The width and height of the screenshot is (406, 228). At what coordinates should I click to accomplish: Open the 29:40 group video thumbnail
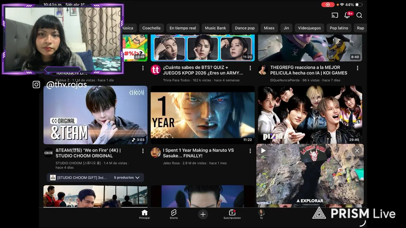tap(310, 115)
